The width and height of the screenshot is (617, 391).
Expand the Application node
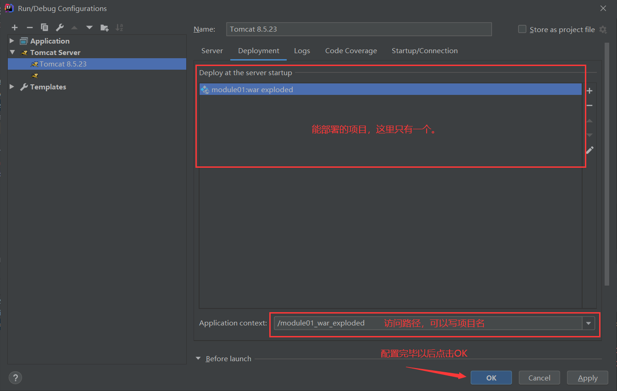(x=12, y=41)
